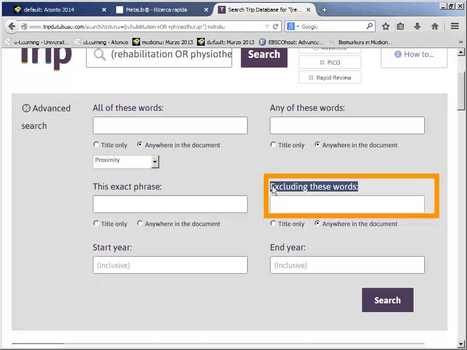
Task: Close the Search Trip Database tab
Action: pos(308,10)
